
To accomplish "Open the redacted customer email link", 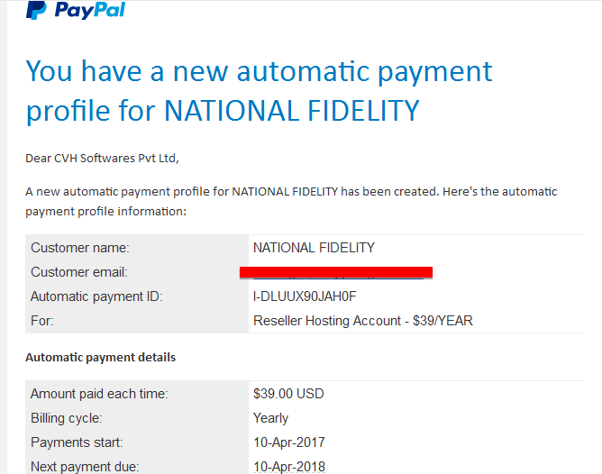I will pyautogui.click(x=336, y=272).
